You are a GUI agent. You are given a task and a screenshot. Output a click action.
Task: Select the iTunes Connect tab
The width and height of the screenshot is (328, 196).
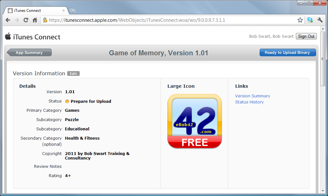[33, 11]
